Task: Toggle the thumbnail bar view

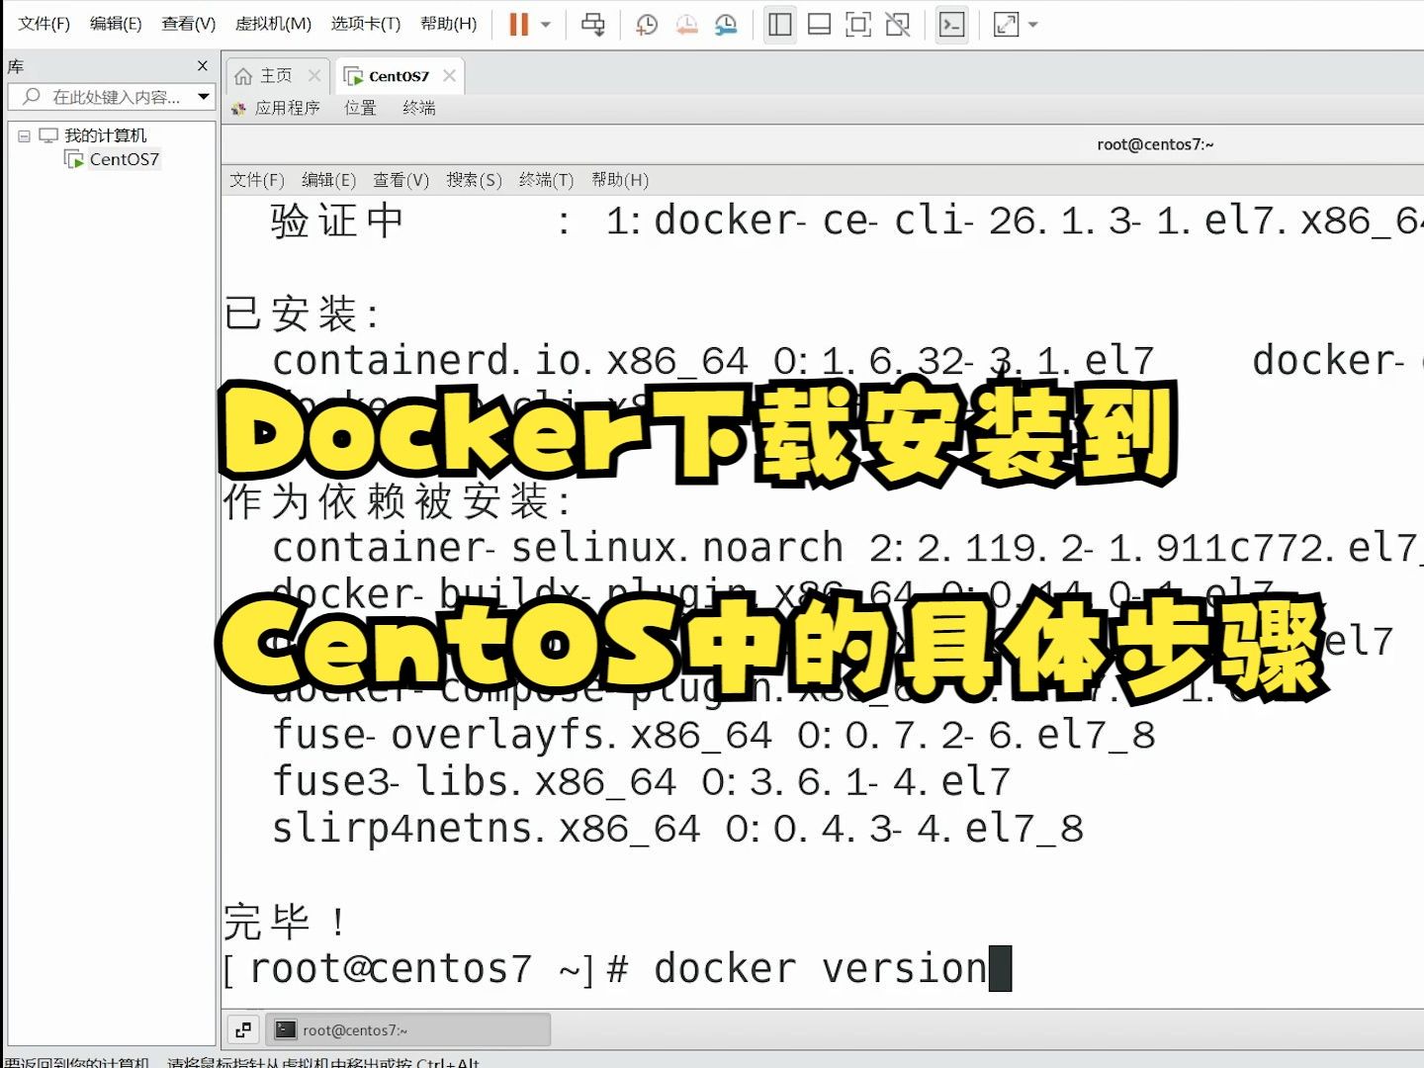Action: coord(819,25)
